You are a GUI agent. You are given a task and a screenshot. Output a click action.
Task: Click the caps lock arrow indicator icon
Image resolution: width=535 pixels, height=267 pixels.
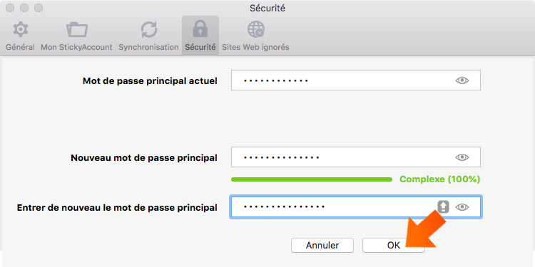443,206
